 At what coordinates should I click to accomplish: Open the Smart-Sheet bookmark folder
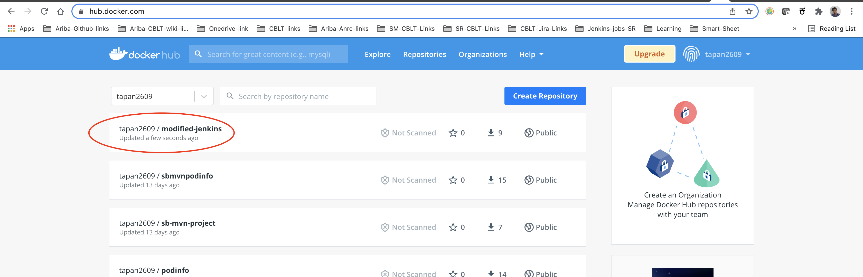[714, 29]
